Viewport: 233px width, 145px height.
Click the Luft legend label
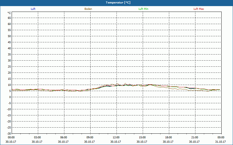33,9
